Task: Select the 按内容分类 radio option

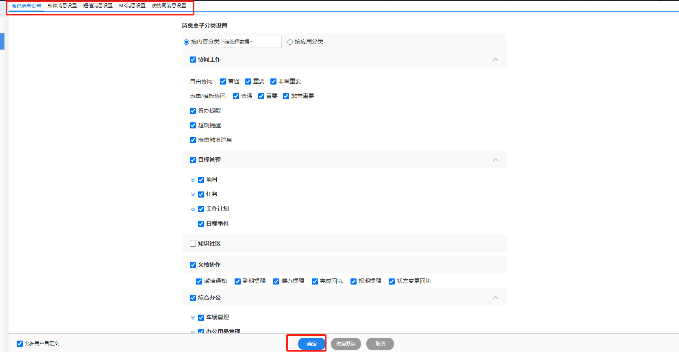Action: [186, 42]
